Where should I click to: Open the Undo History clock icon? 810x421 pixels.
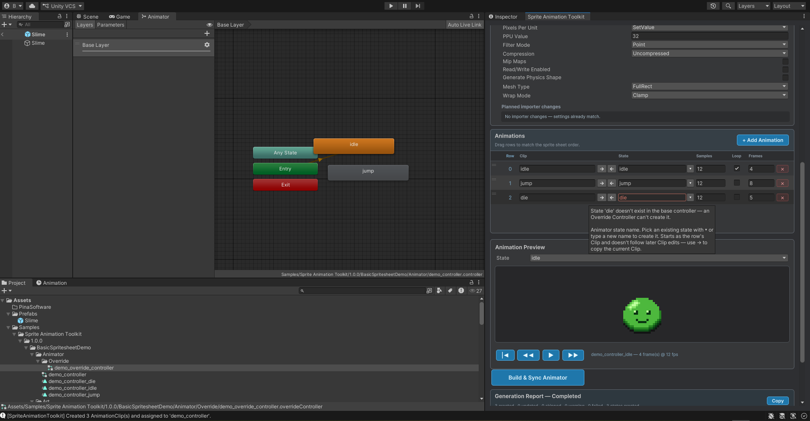(x=713, y=6)
